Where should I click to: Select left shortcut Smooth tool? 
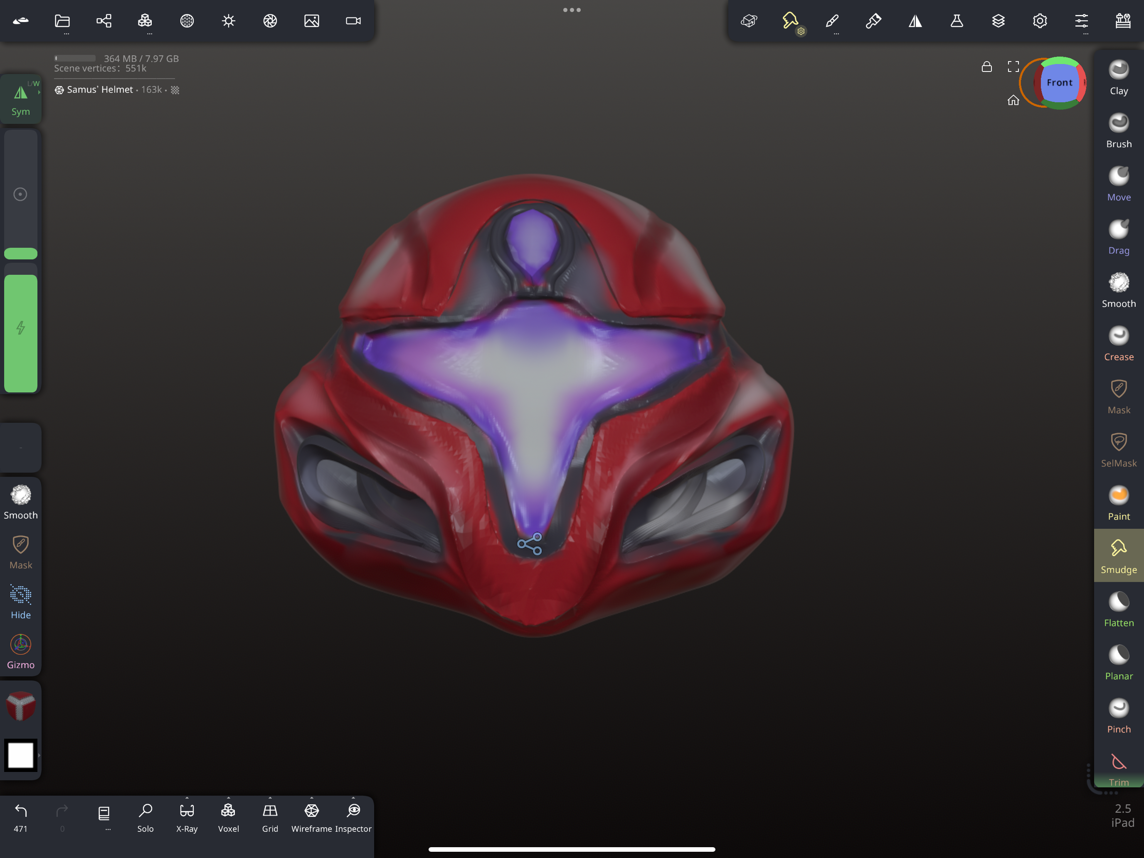(21, 502)
